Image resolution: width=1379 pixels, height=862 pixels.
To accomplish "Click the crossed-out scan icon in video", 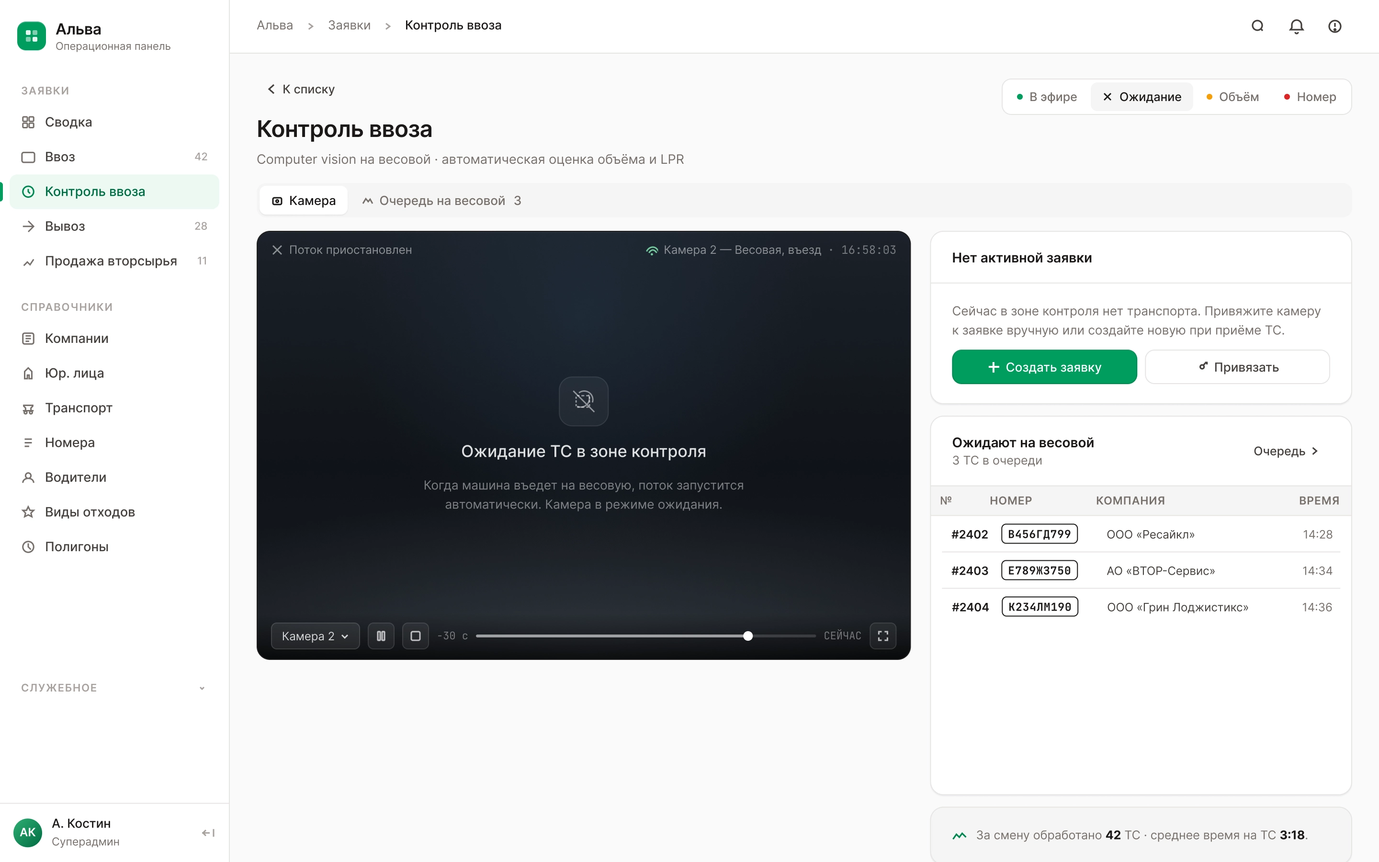I will (584, 401).
